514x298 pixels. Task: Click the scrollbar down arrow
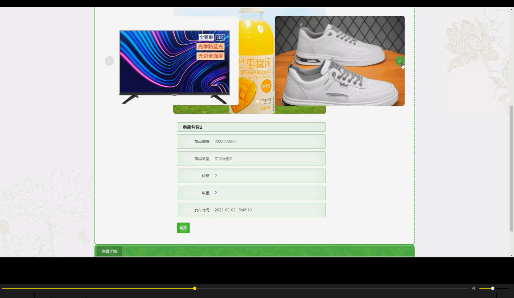click(x=511, y=255)
